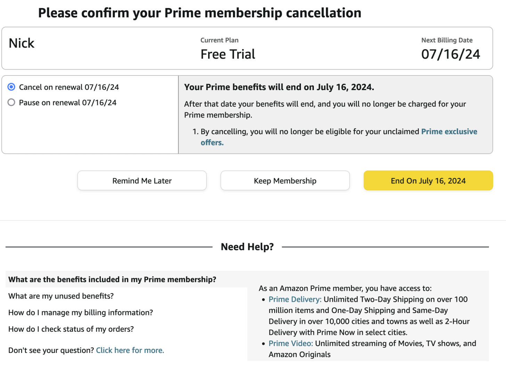506x378 pixels.
Task: Click the cancellation confirmation page title
Action: [200, 13]
